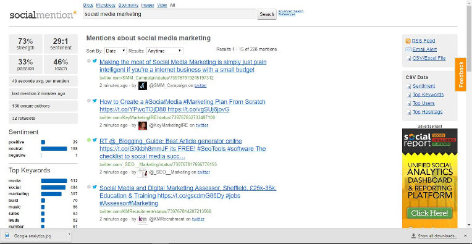Click 'Results 1 - 15 of 228 mentions' text
The image size is (472, 244).
coord(247,49)
